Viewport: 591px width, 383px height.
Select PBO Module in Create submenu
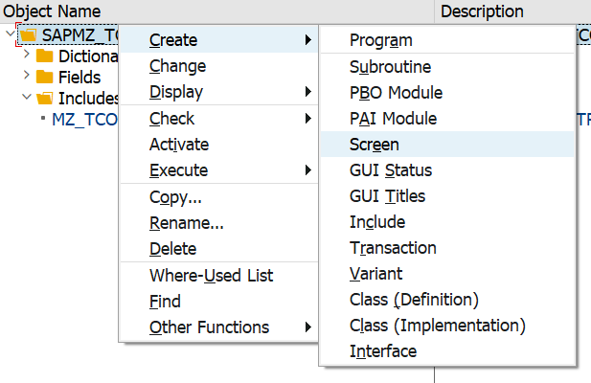(447, 93)
